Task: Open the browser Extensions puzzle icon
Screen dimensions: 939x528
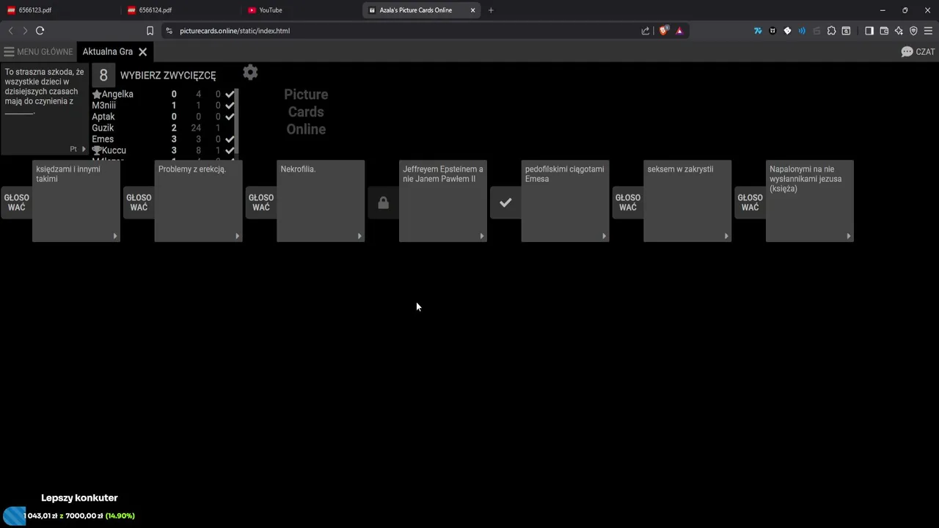Action: coord(831,31)
